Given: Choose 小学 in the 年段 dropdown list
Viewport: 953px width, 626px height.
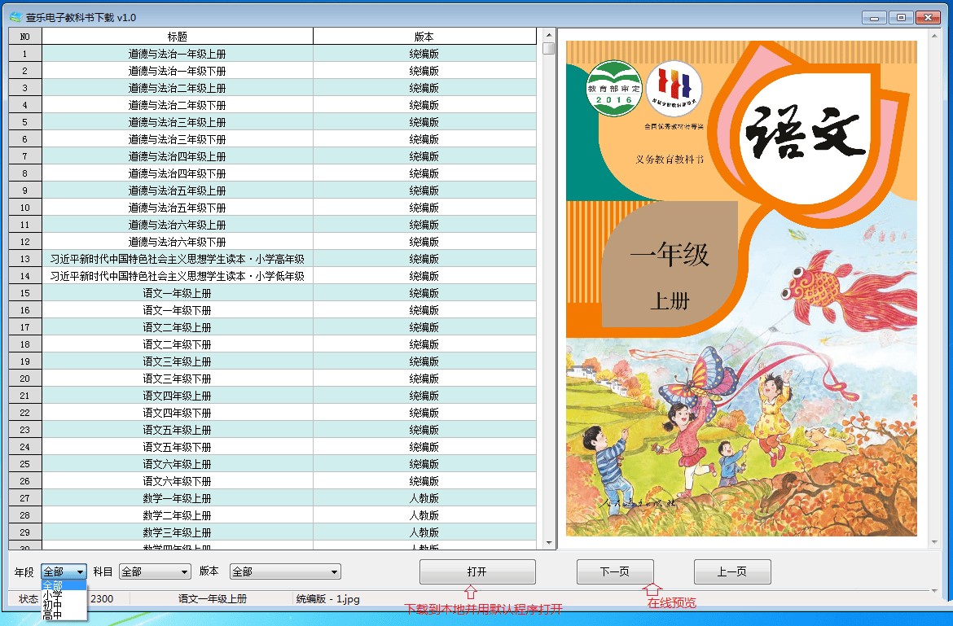Looking at the screenshot, I should [x=64, y=595].
